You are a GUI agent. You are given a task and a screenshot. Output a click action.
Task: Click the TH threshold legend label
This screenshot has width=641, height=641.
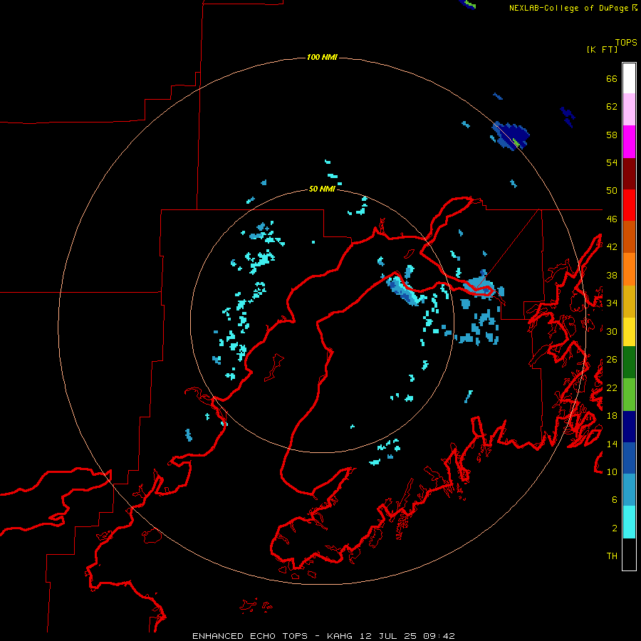tap(612, 556)
